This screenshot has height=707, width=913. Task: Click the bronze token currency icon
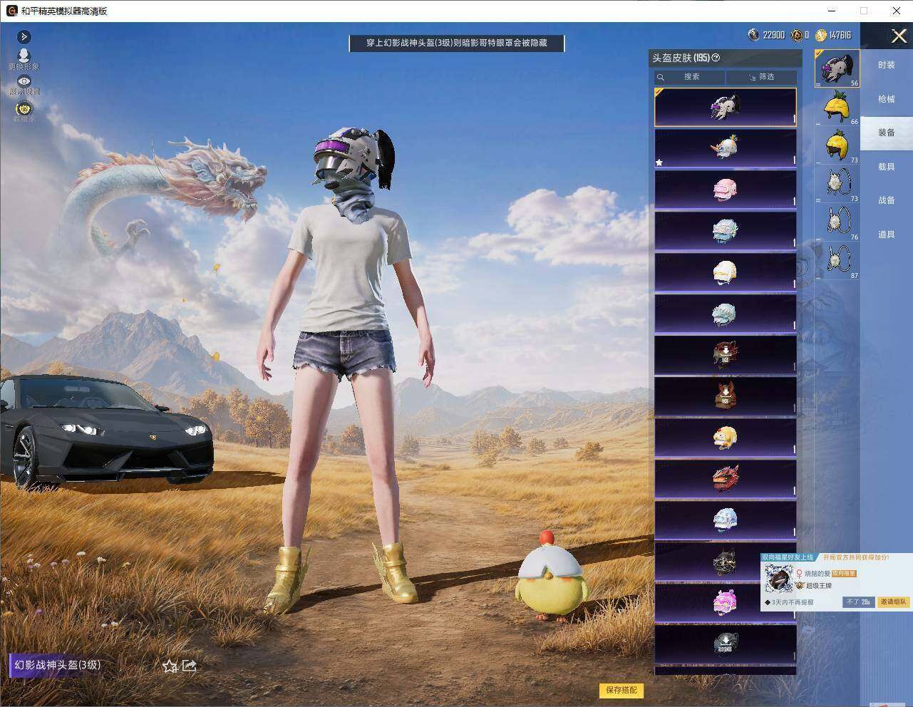[797, 35]
